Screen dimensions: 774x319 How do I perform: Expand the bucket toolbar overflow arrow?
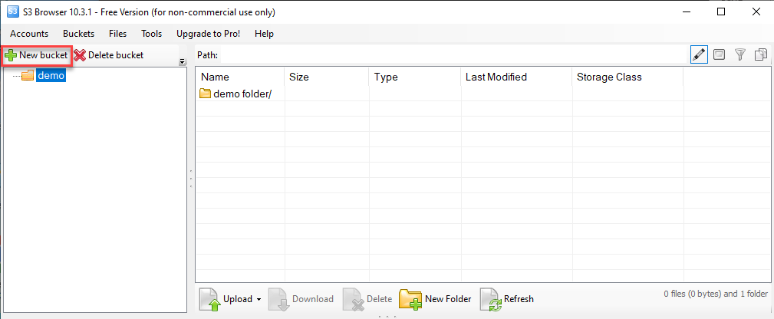point(183,62)
